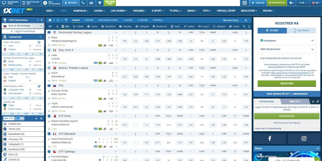Favorite the Yugra match with the star
Screen dimensions: 322x161
[49, 111]
